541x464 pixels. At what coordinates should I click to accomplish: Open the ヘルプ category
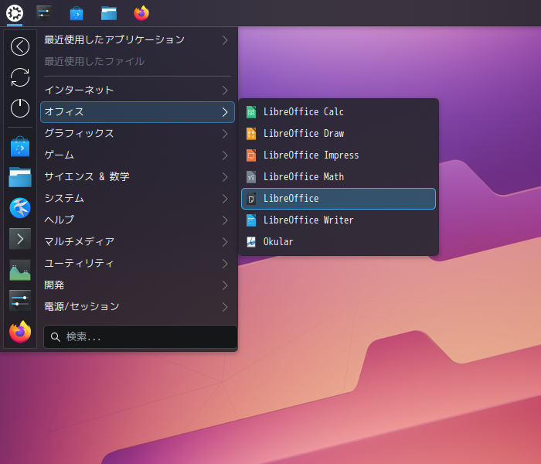click(x=138, y=220)
